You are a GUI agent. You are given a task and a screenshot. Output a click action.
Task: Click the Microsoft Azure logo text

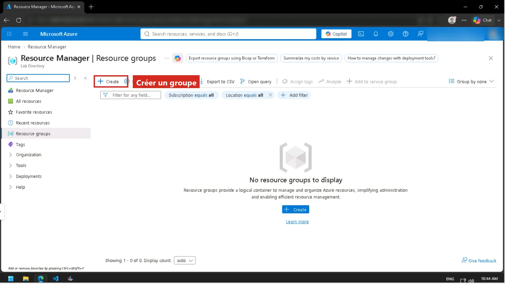tap(59, 34)
